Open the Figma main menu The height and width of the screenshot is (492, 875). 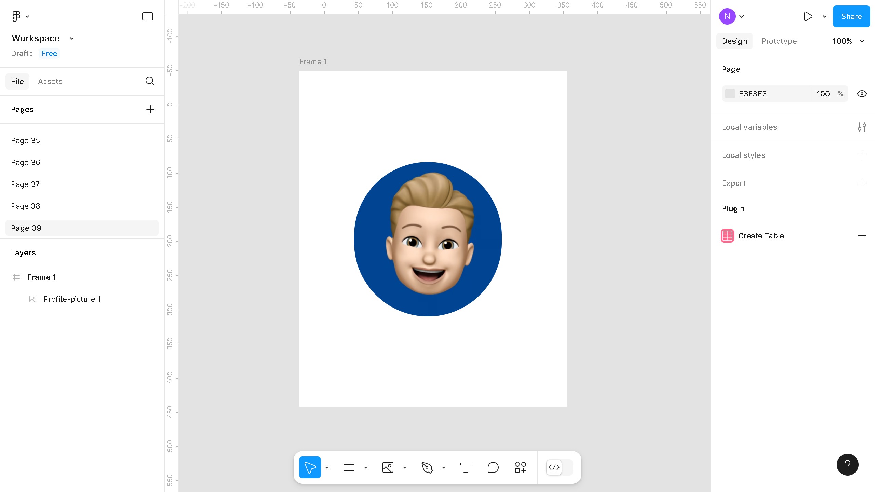[16, 16]
